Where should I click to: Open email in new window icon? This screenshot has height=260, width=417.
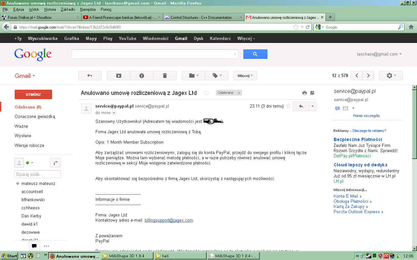[312, 93]
